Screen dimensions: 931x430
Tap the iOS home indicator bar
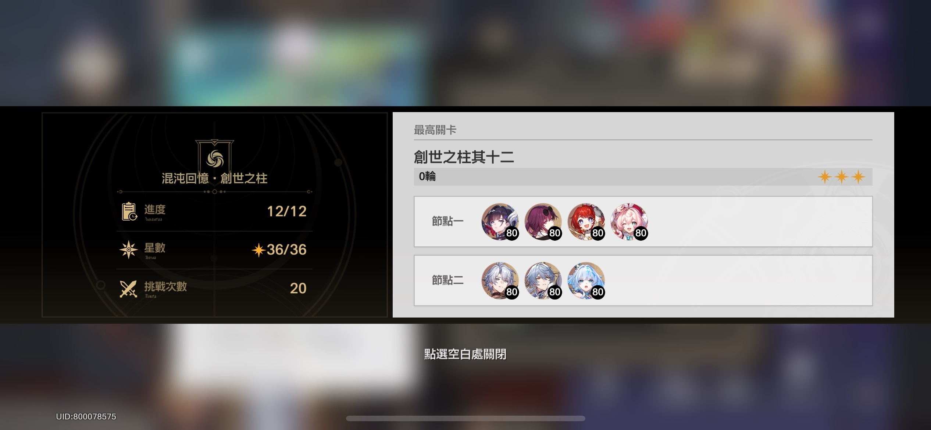coord(465,418)
